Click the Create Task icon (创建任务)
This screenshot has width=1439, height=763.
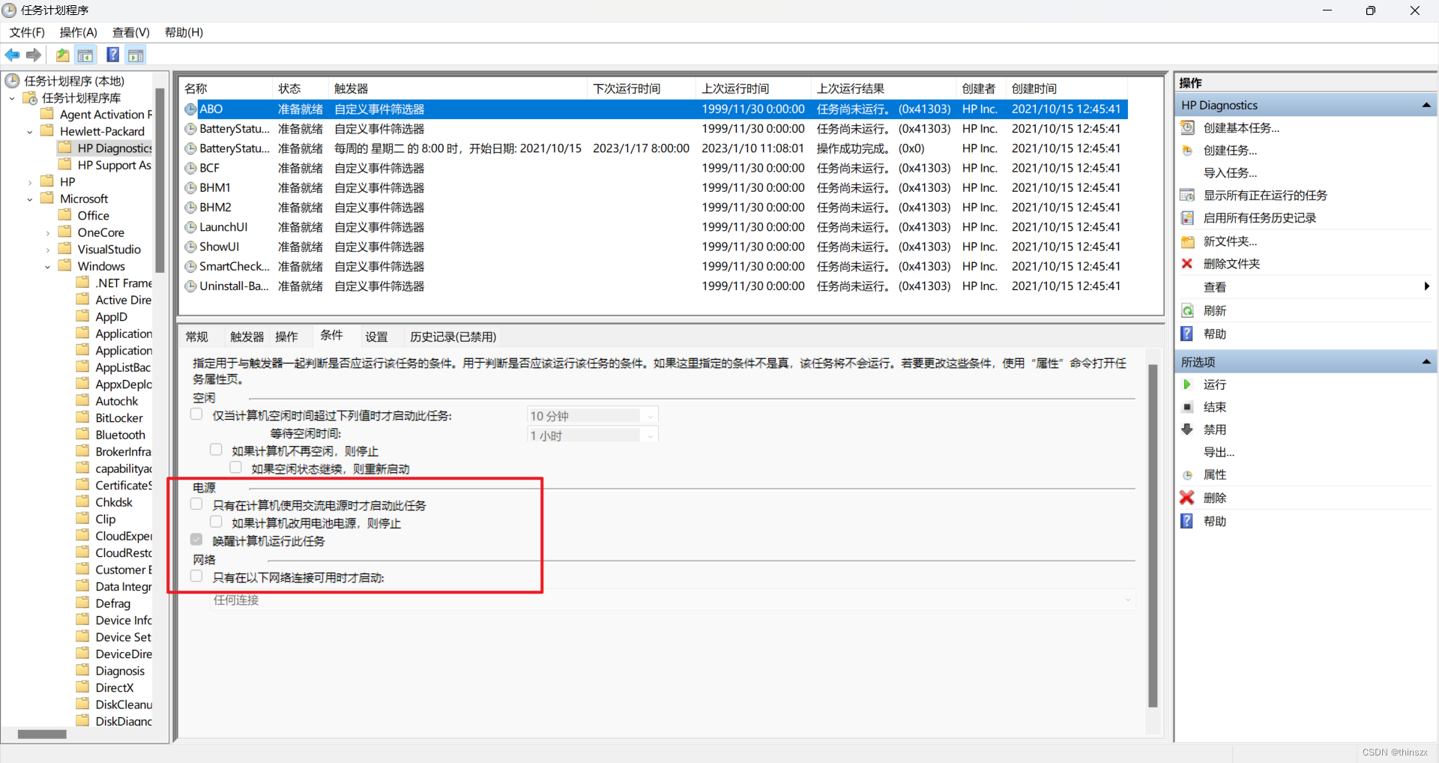coord(1187,150)
